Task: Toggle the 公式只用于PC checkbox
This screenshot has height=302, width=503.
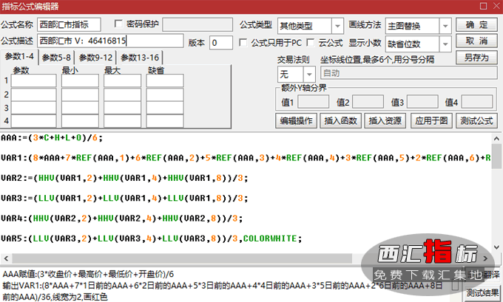Action: 245,42
